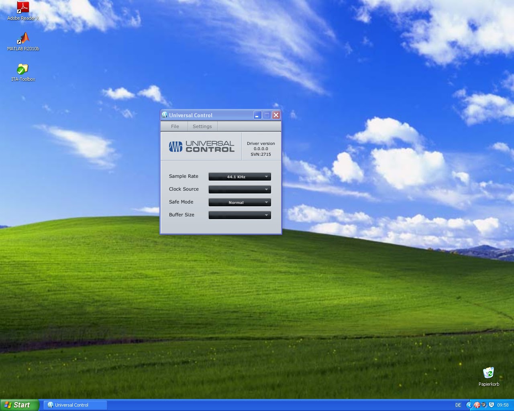Screen dimensions: 514x411
Task: Open the Sample Rate dropdown showing 44.1 KHz
Action: [240, 177]
